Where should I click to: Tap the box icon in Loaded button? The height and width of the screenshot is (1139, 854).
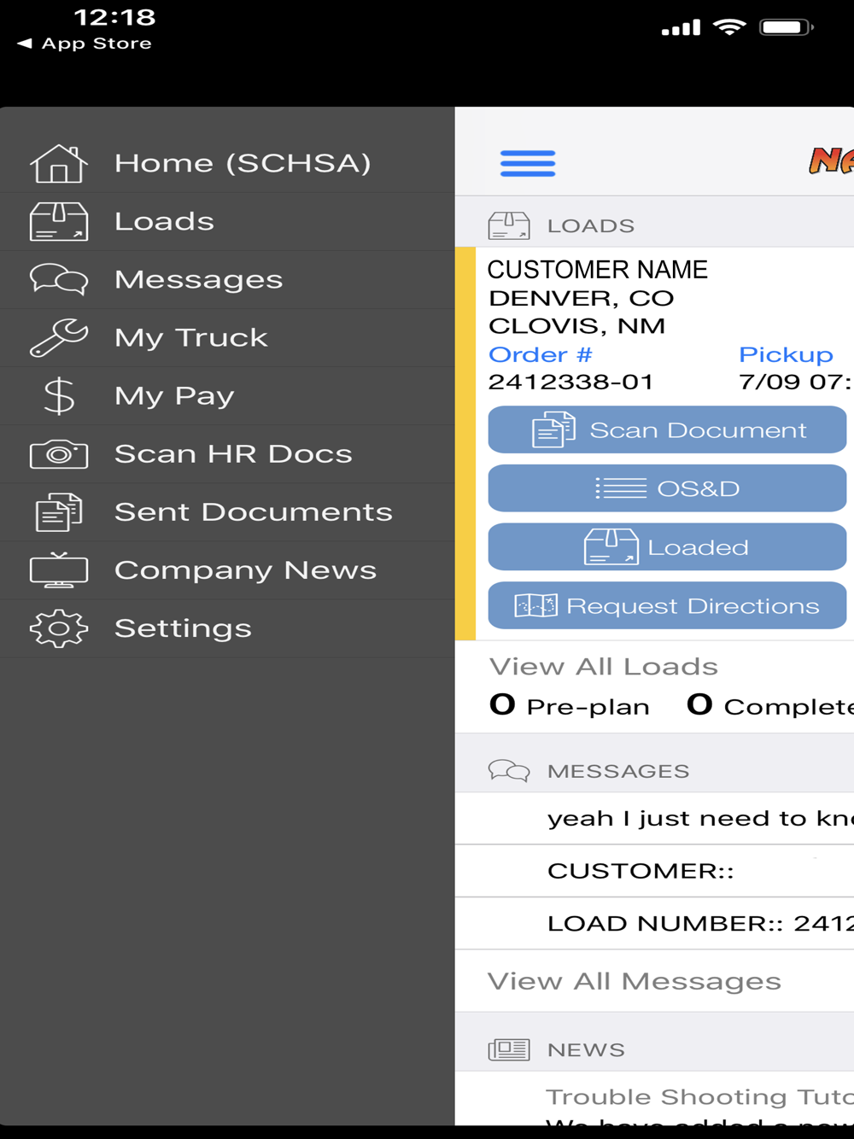point(611,547)
